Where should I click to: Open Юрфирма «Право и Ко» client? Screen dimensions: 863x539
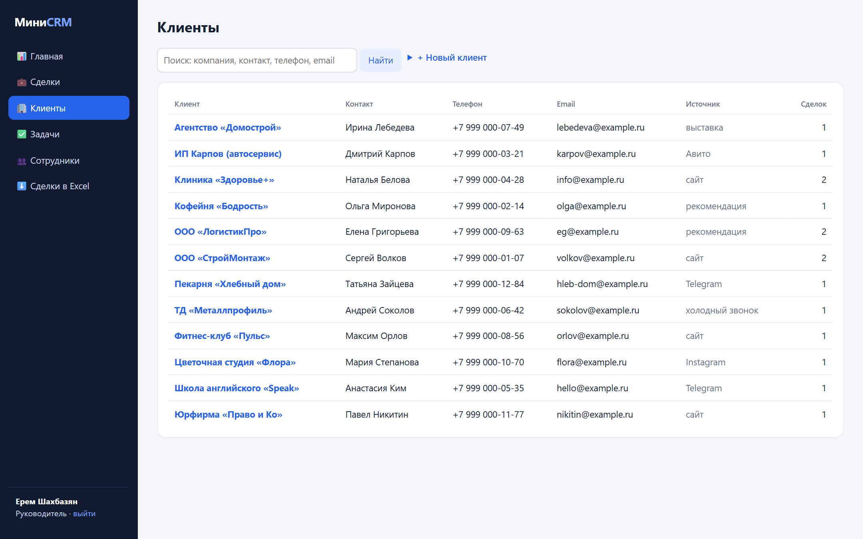coord(229,414)
